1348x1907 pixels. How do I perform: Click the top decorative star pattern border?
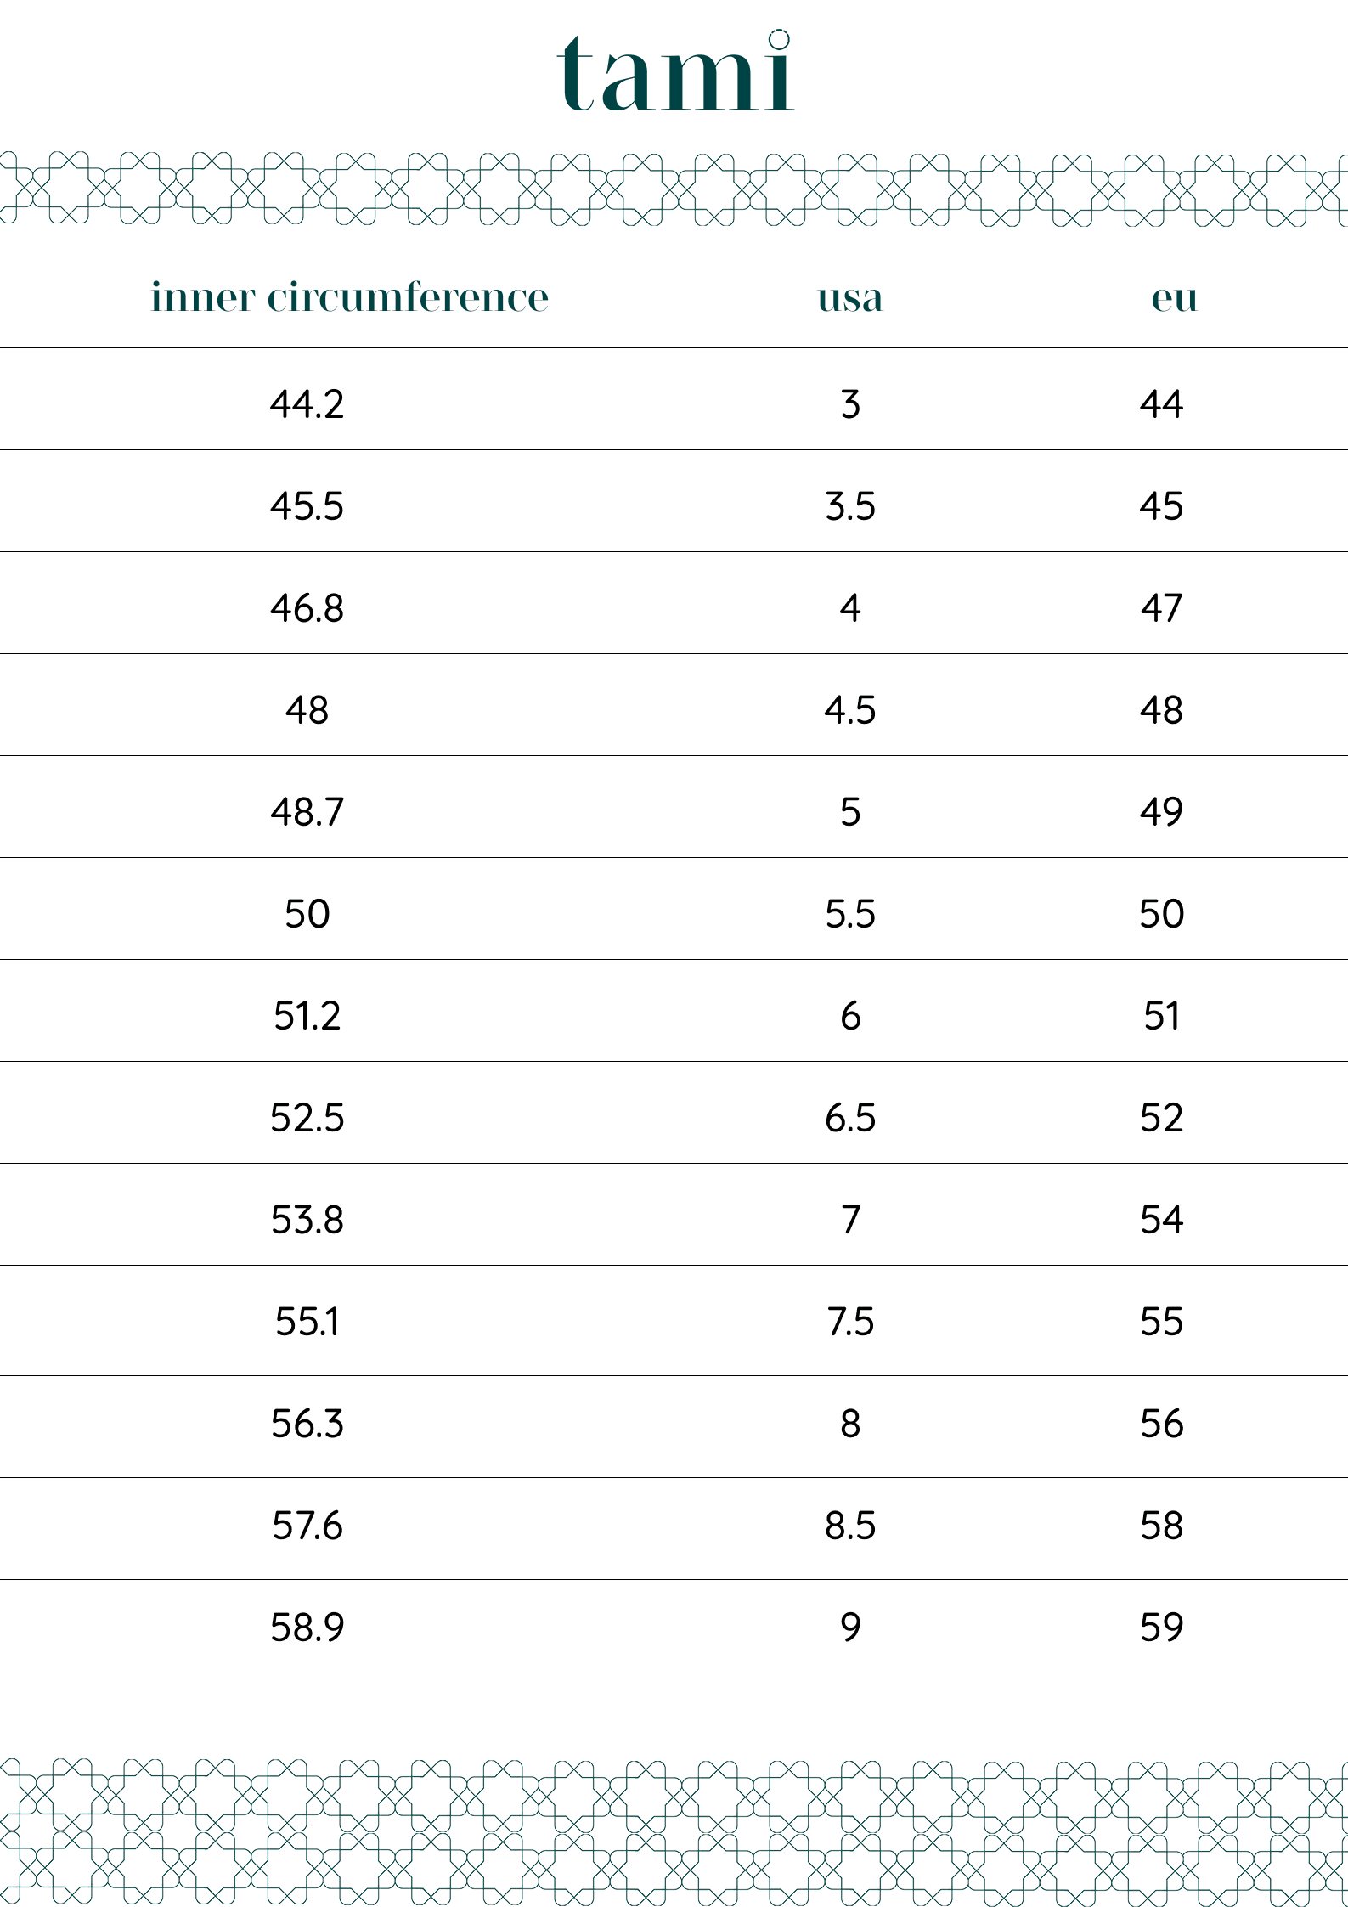pos(674,189)
